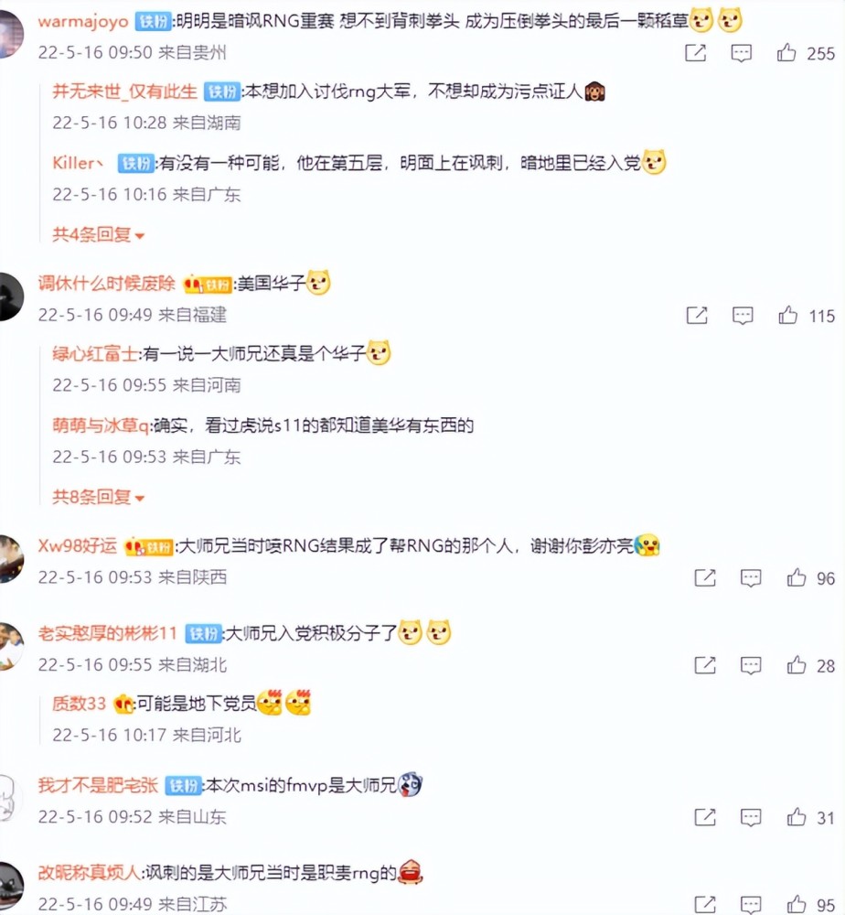Like warmajoyo's comment with 255 likes
This screenshot has width=845, height=915.
(786, 52)
